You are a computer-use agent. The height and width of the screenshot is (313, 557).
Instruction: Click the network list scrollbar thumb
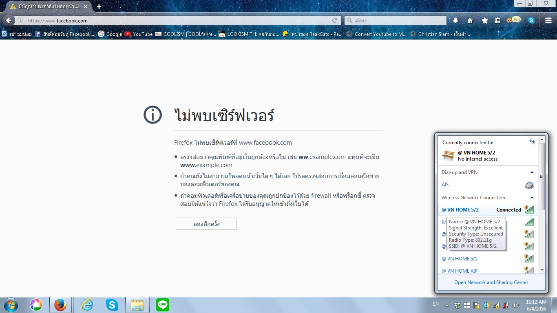[542, 176]
